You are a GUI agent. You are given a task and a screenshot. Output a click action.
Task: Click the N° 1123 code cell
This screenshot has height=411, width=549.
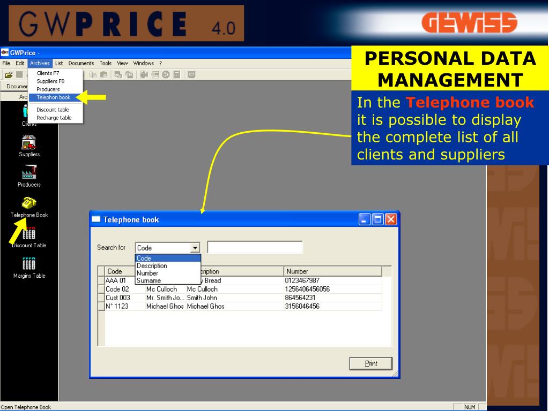pos(125,306)
